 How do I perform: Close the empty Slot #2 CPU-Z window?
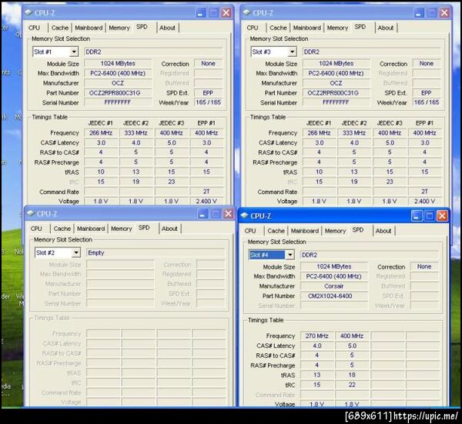coord(229,214)
